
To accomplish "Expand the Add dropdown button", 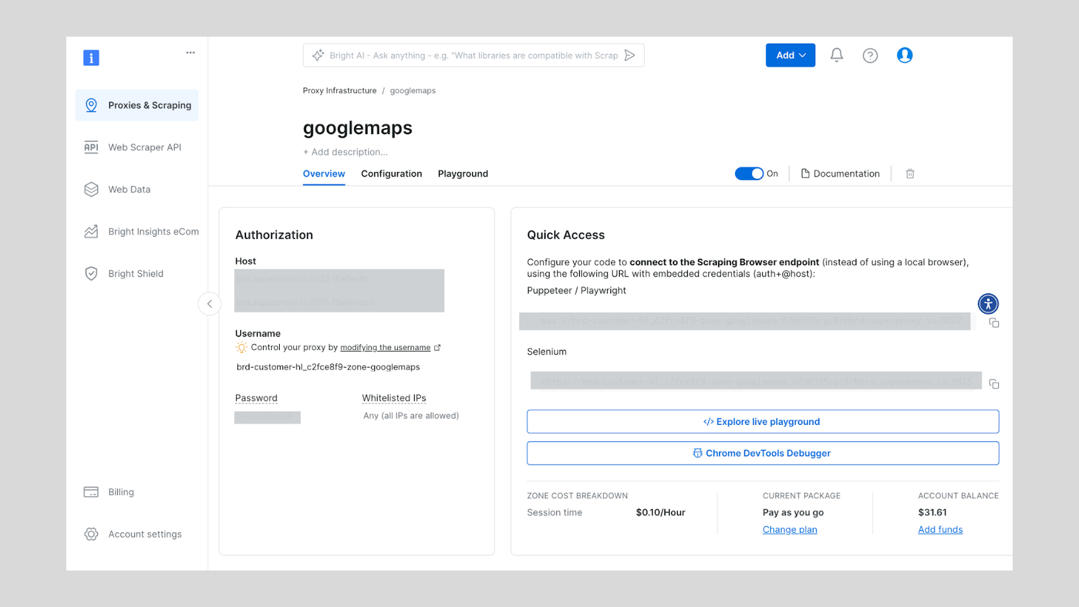I will pyautogui.click(x=790, y=55).
